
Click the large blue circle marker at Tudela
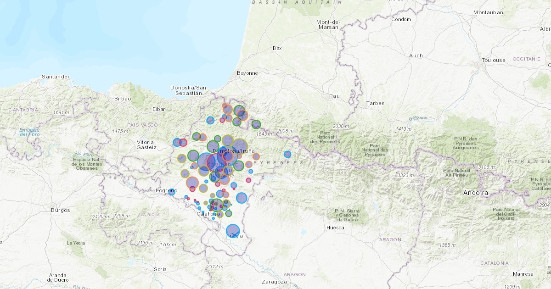[233, 231]
